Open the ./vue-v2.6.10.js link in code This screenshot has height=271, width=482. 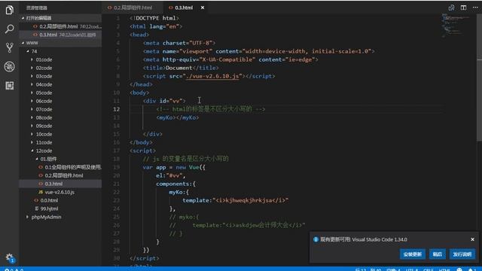pyautogui.click(x=212, y=76)
